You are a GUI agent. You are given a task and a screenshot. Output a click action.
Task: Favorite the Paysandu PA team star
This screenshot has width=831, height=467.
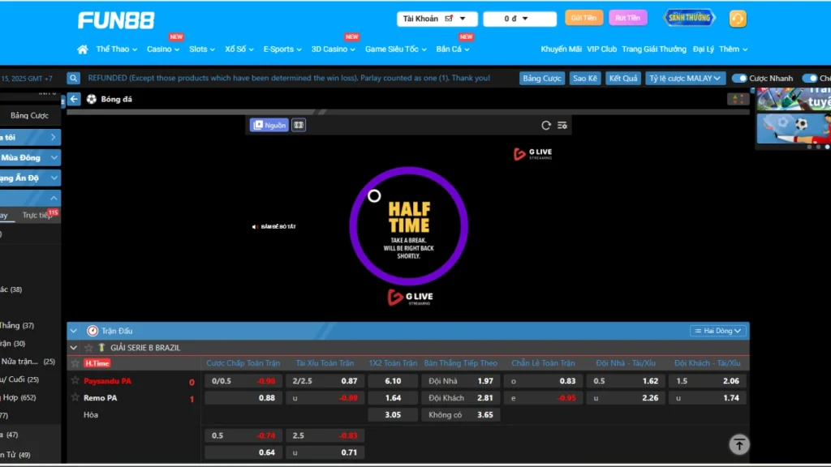coord(75,381)
